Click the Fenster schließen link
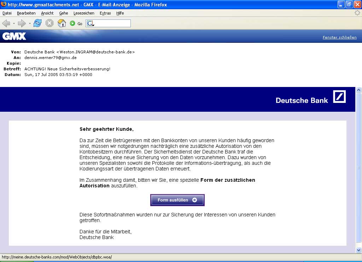The width and height of the screenshot is (362, 262). point(340,37)
